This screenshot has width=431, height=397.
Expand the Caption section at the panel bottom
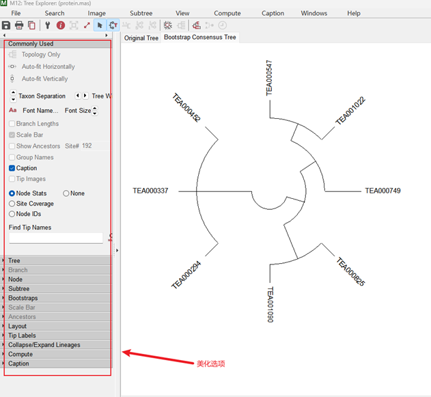point(57,364)
